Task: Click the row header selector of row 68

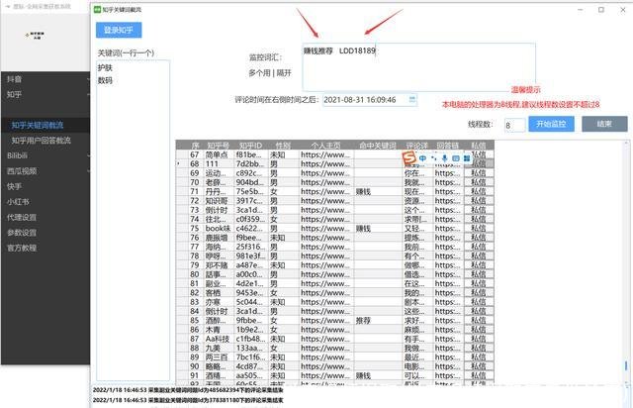Action: 181,163
